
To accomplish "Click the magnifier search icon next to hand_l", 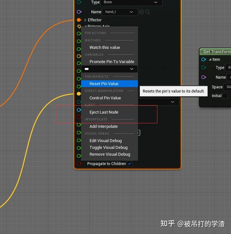I will coord(147,12).
